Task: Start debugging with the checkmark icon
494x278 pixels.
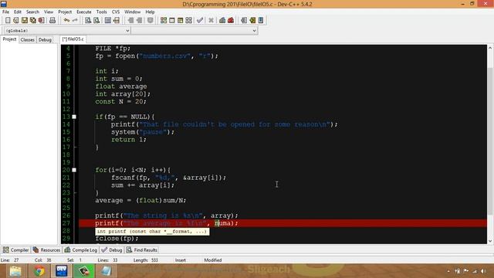Action: coord(200,21)
